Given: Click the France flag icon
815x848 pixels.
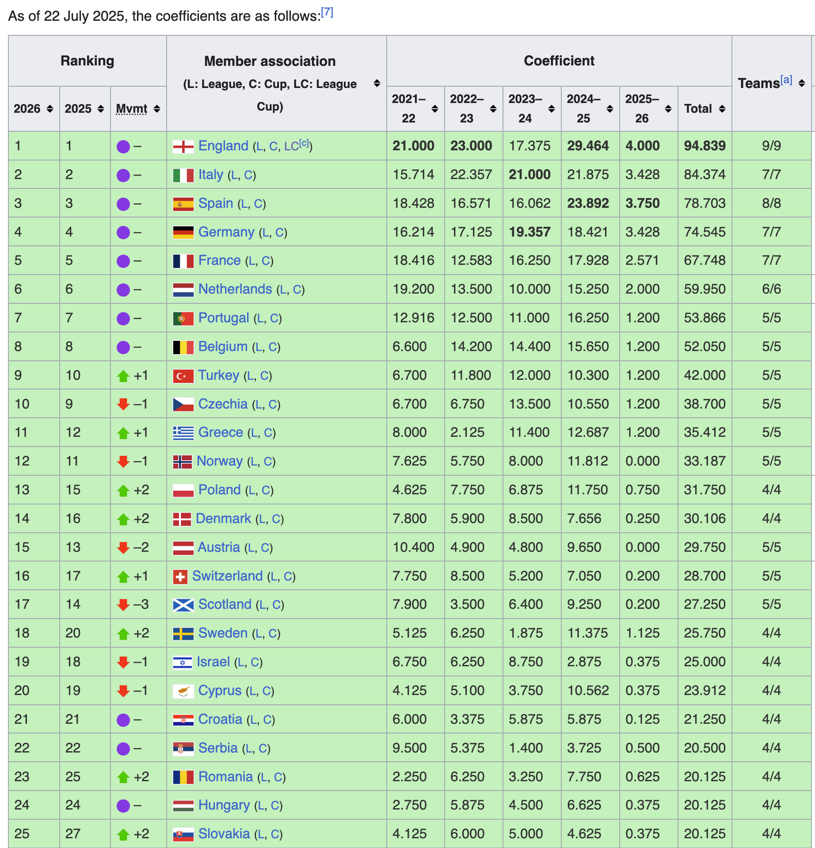Looking at the screenshot, I should (x=183, y=261).
